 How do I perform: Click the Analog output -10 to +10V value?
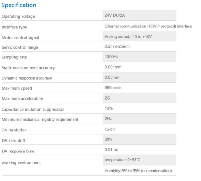point(128,37)
